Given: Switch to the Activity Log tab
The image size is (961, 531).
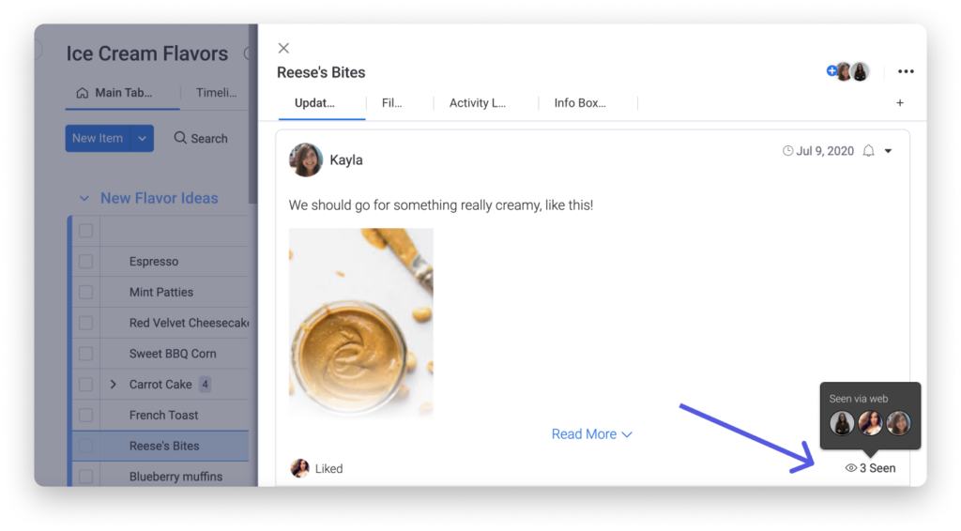Looking at the screenshot, I should pos(478,103).
